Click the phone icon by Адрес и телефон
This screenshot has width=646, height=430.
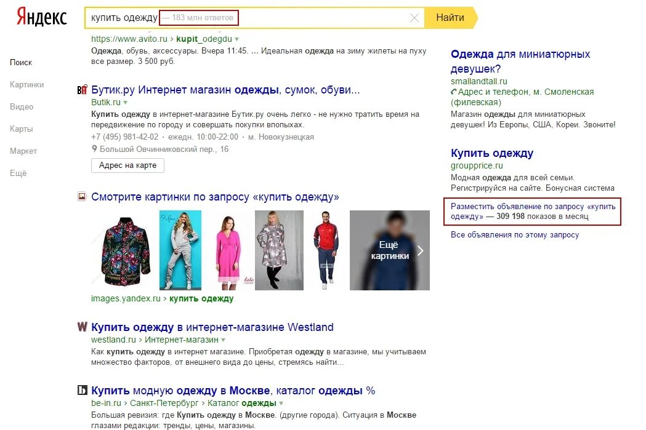[x=454, y=92]
